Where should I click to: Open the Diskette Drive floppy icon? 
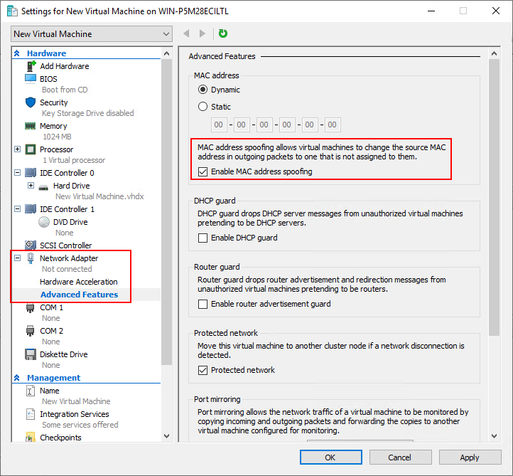[31, 354]
